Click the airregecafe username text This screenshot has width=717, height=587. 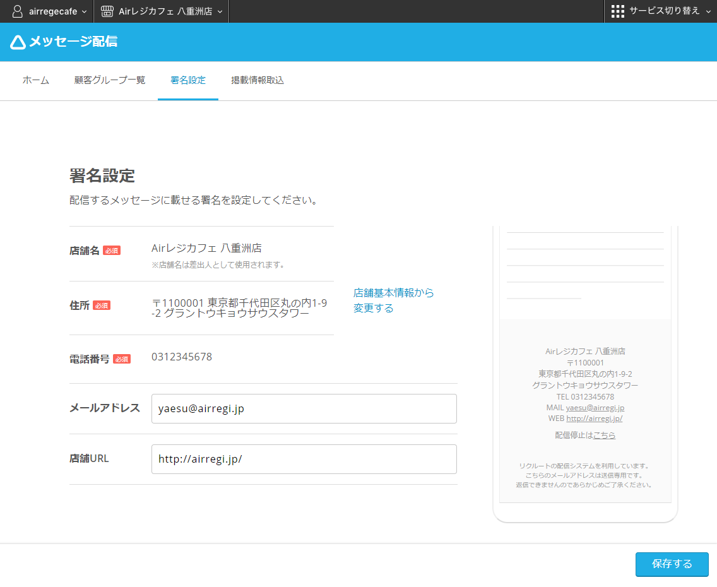pyautogui.click(x=53, y=12)
